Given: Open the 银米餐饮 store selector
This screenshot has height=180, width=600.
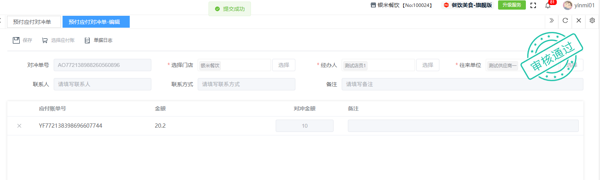Looking at the screenshot, I should 401,5.
